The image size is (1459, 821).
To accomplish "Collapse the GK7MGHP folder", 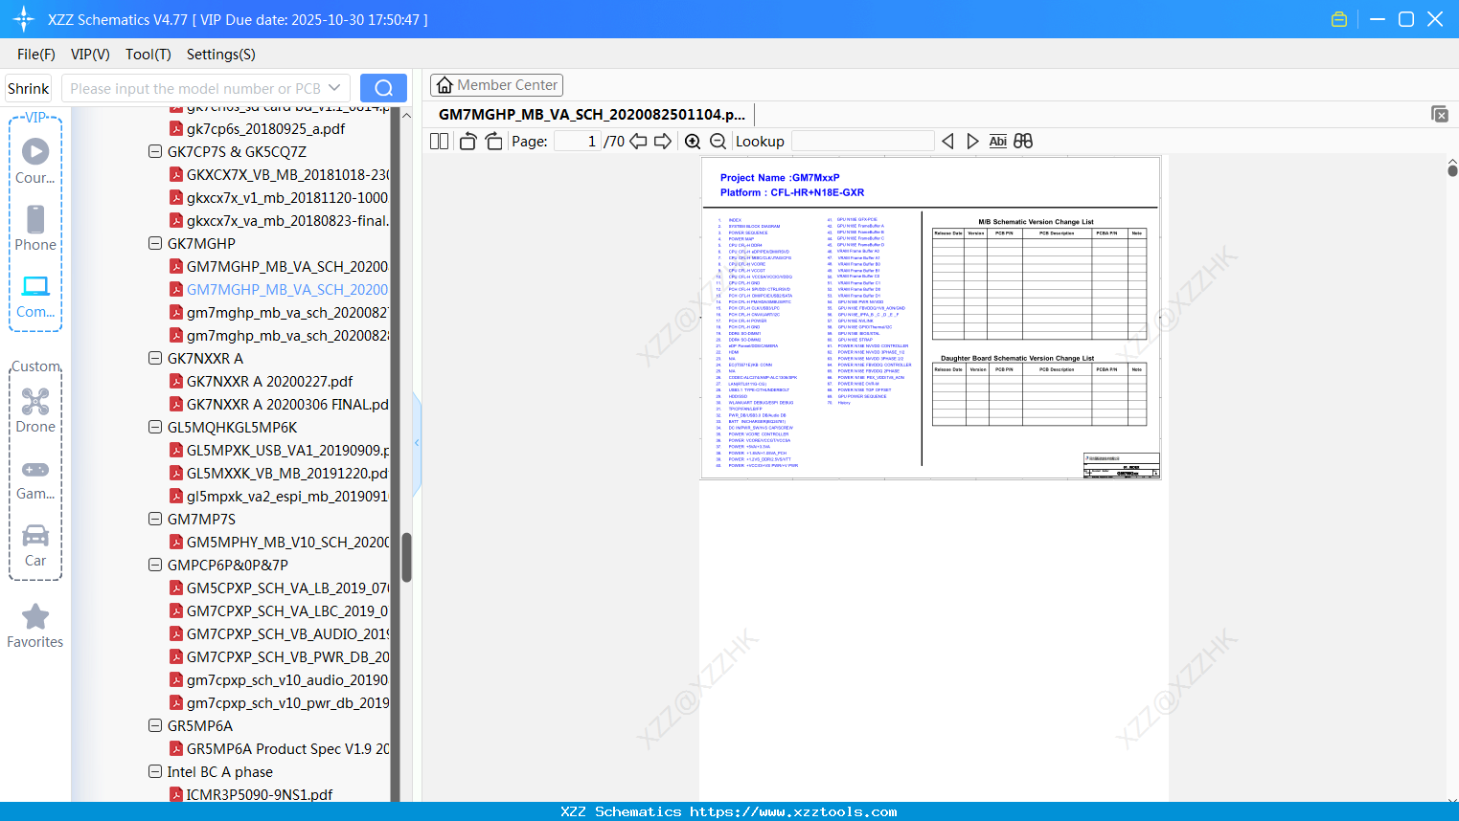I will (155, 243).
